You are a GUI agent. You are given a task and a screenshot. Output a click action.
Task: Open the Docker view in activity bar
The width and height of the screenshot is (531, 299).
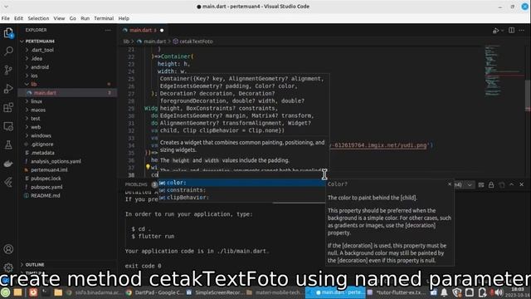click(x=8, y=164)
